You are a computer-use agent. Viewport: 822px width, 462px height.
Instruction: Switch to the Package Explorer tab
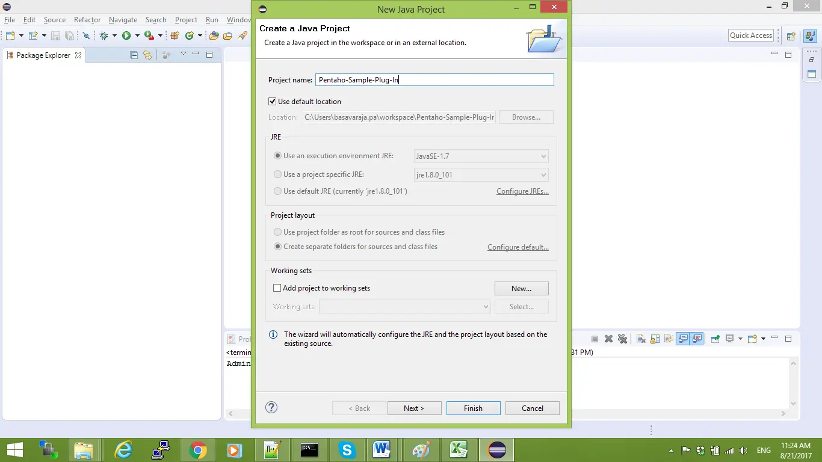coord(42,55)
